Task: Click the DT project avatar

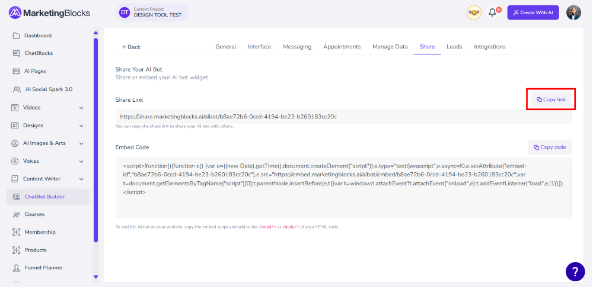Action: click(124, 13)
